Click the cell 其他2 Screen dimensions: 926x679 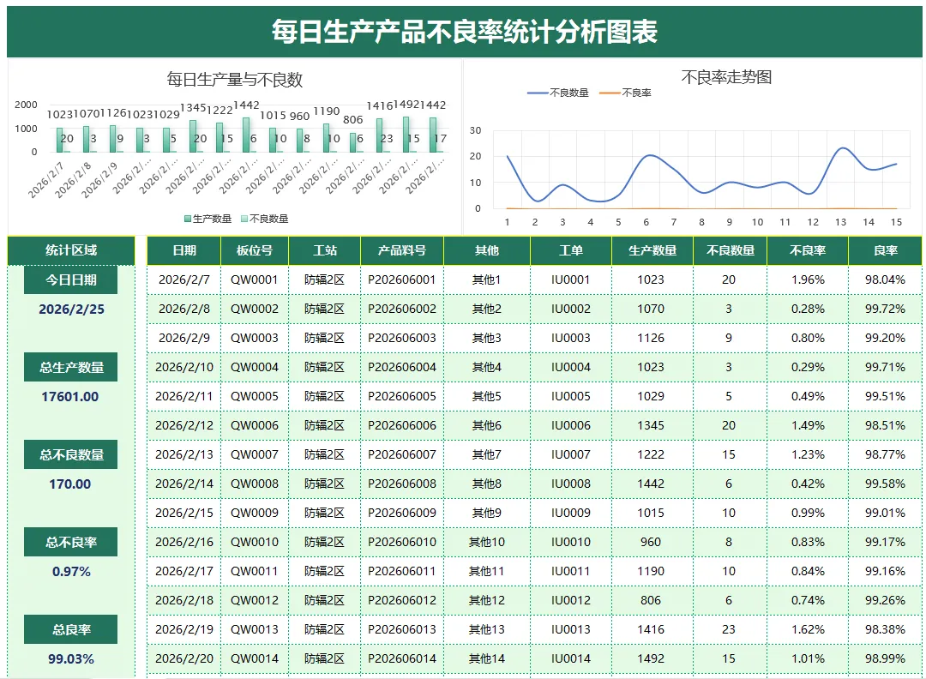point(487,309)
